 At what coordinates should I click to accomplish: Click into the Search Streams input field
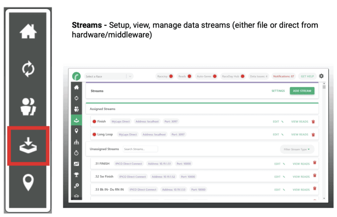point(140,149)
